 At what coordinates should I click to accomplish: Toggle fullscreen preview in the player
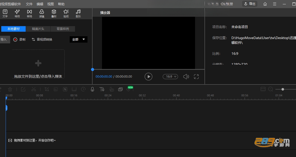(x=196, y=76)
